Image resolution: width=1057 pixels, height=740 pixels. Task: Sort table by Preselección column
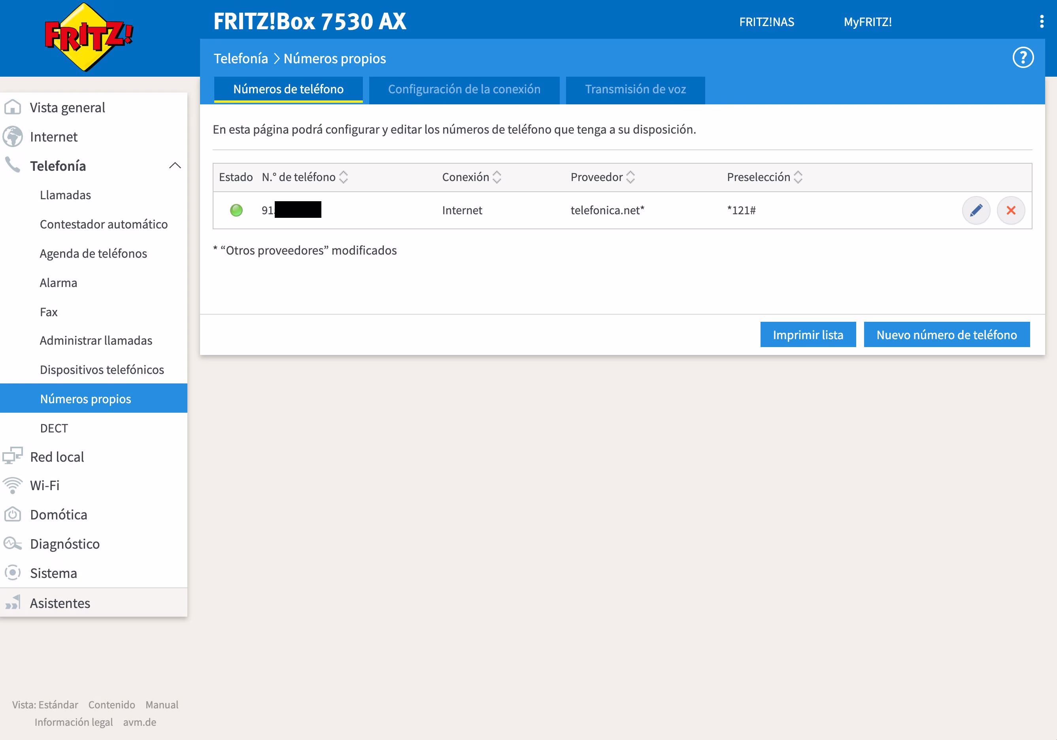tap(798, 177)
